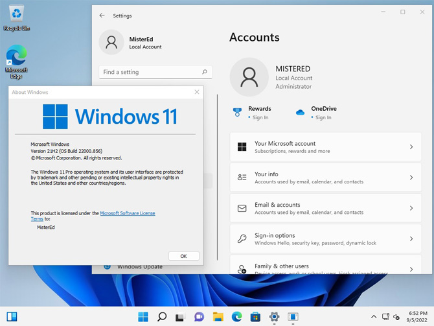Image resolution: width=434 pixels, height=326 pixels.
Task: Open the clock and date in taskbar
Action: [417, 317]
